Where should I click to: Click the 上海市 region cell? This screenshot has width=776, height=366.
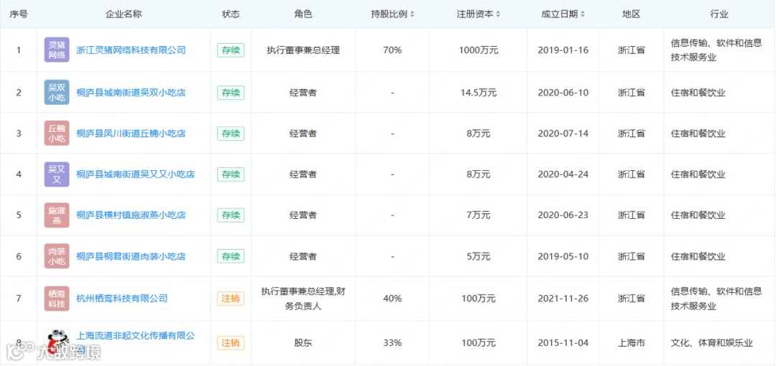click(x=631, y=343)
